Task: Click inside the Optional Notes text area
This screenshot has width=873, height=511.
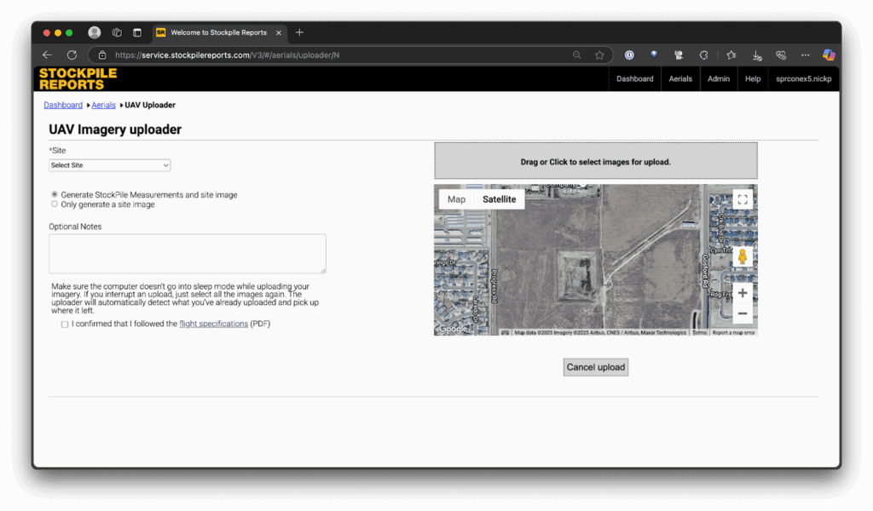Action: click(188, 254)
